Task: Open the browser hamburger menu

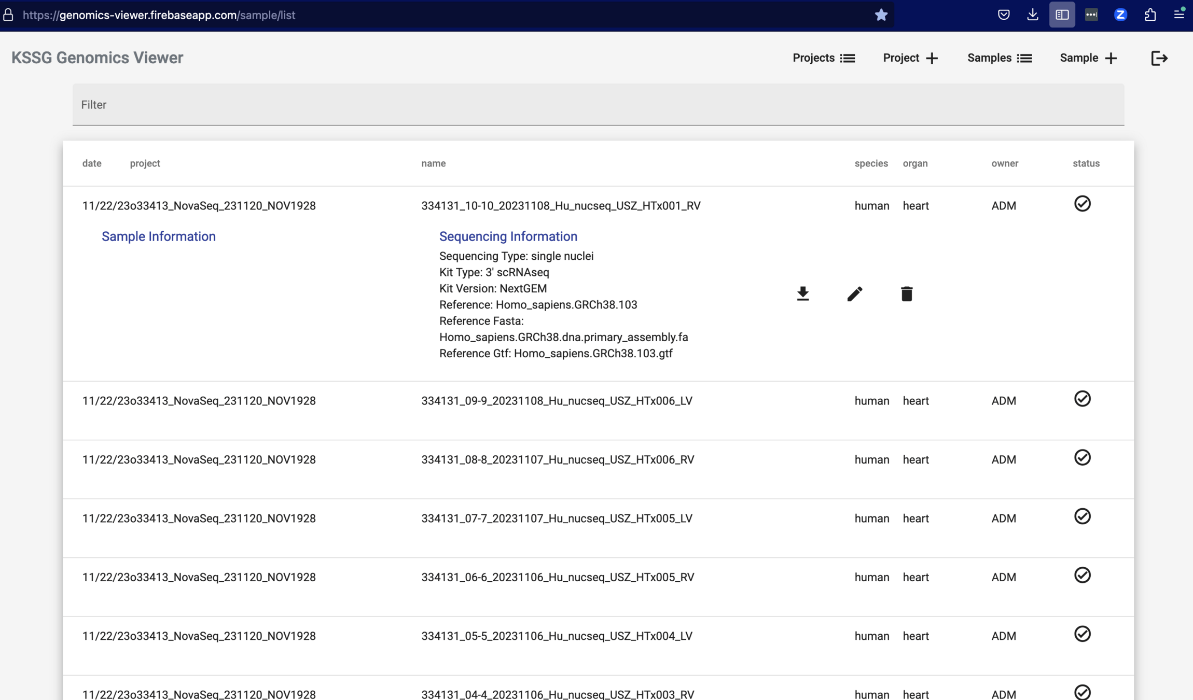Action: pyautogui.click(x=1179, y=15)
